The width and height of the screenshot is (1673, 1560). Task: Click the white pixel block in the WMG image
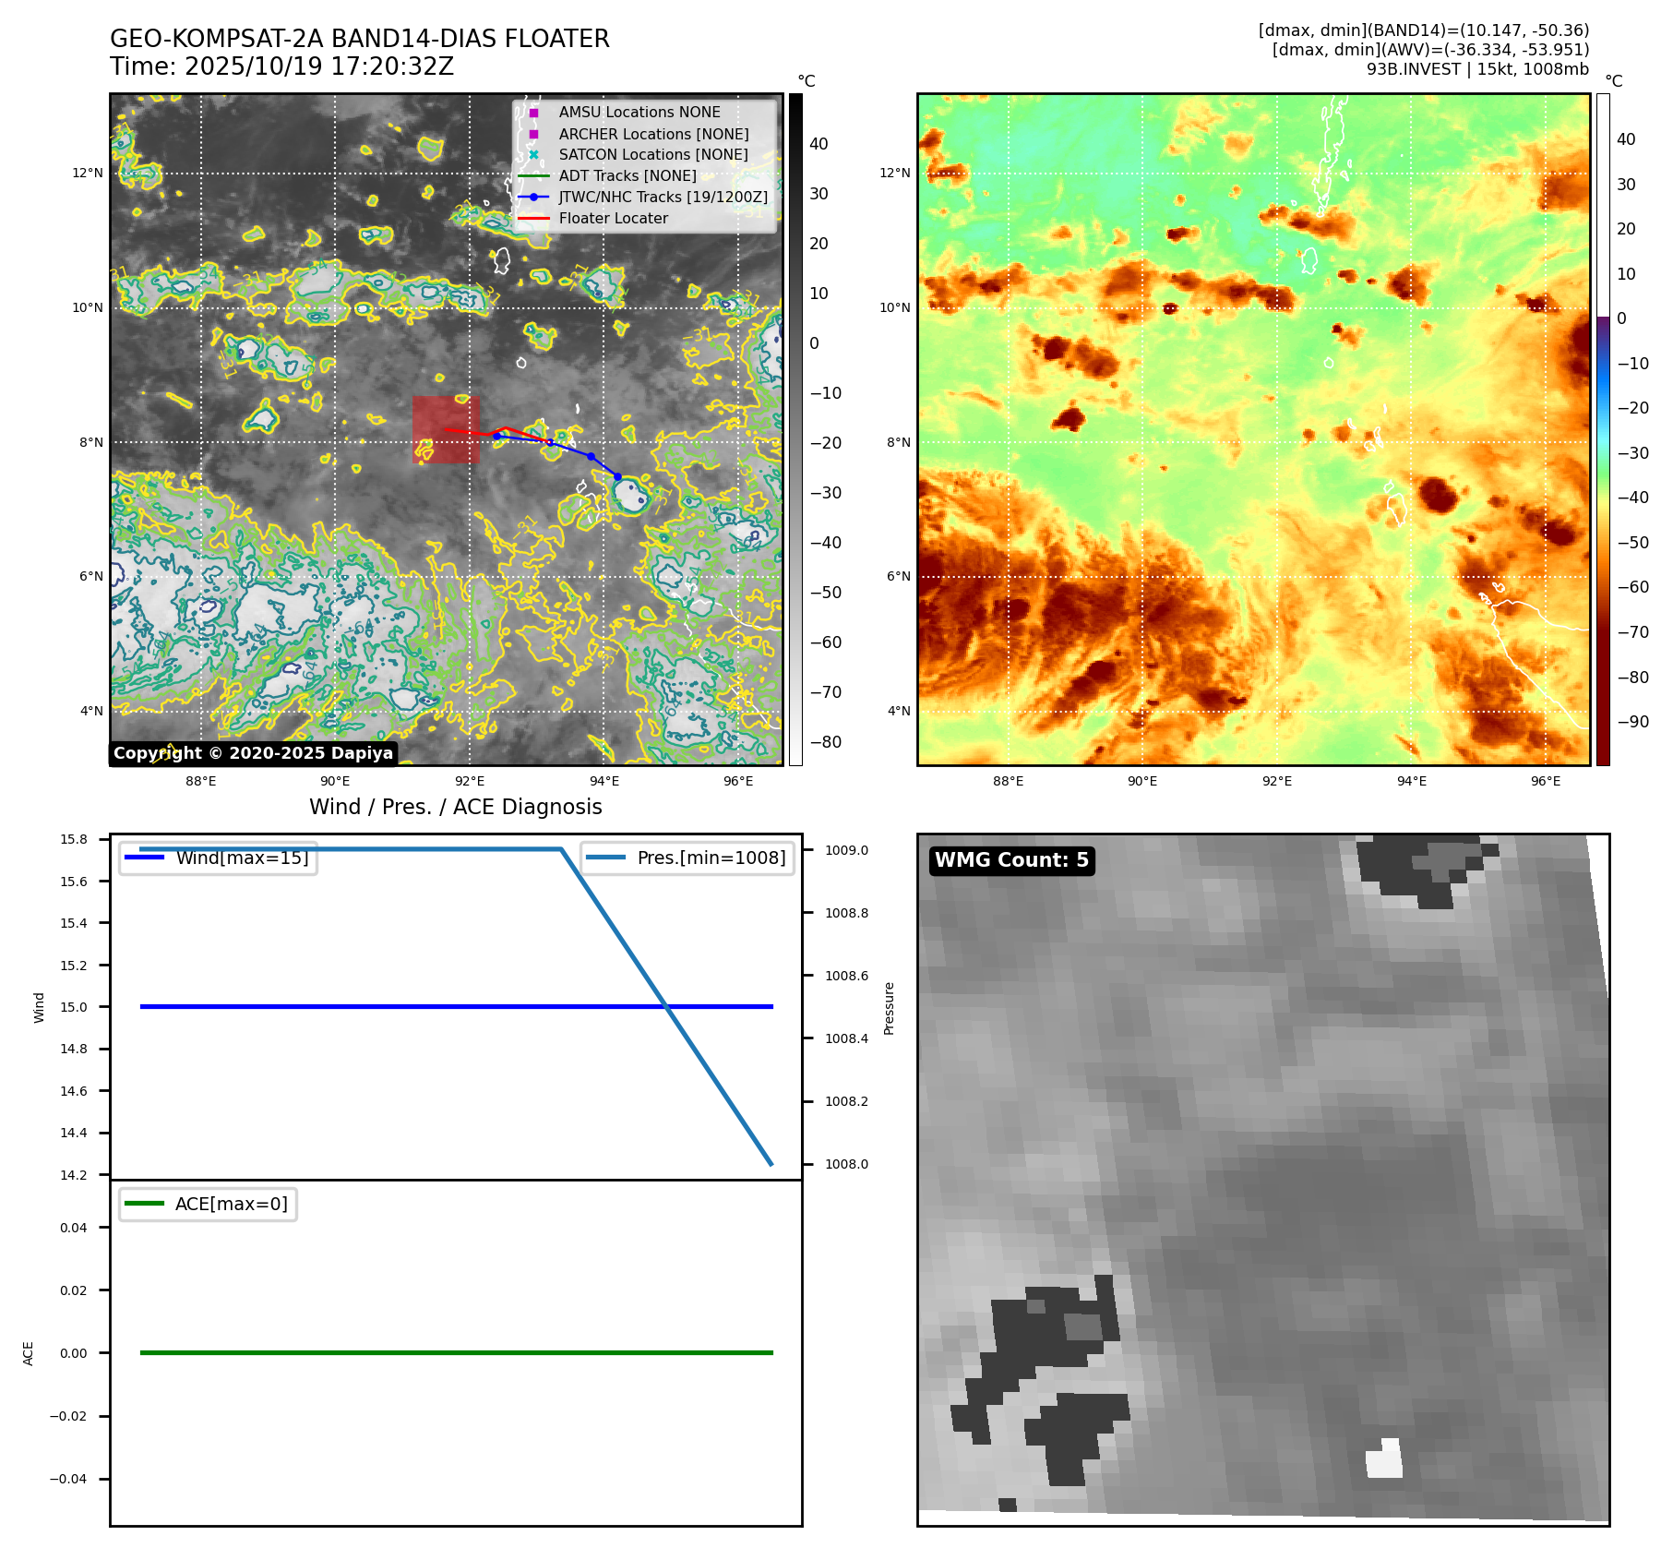[1383, 1459]
